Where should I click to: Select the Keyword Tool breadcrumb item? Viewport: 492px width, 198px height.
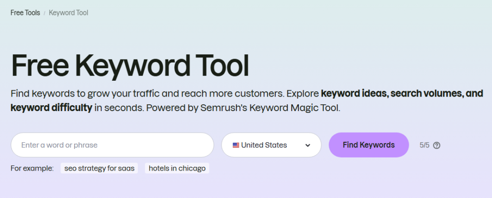(x=68, y=12)
